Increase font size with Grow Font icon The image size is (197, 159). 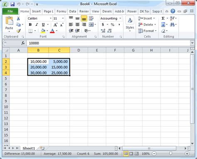pos(55,24)
